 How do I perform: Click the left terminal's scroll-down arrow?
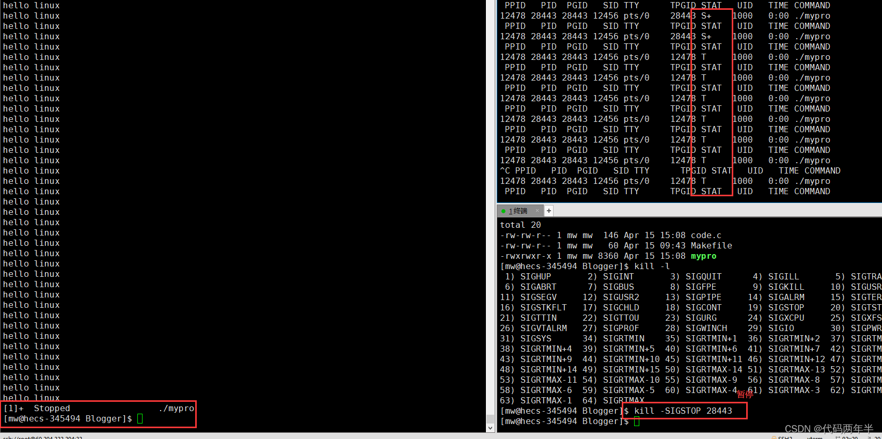491,428
